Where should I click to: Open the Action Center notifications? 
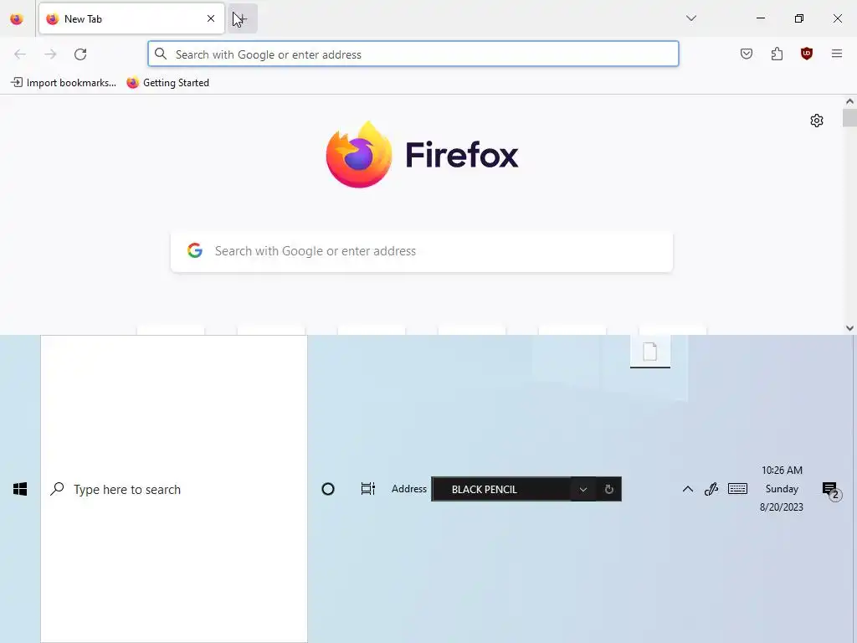click(830, 490)
